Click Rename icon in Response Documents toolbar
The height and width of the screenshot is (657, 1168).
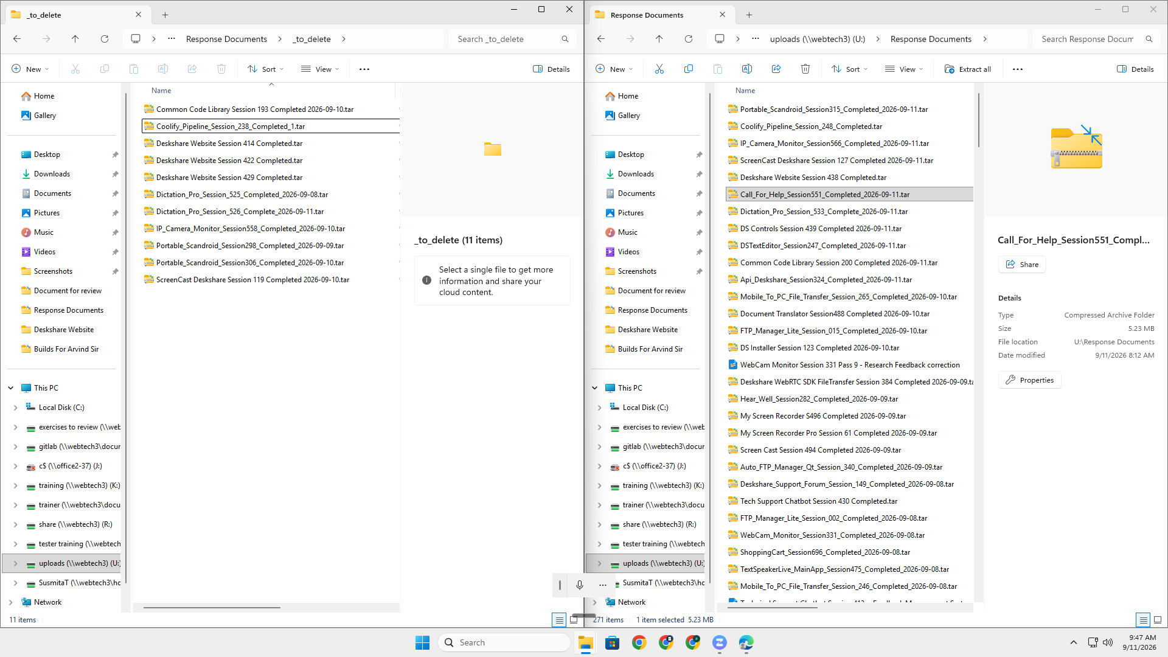(x=746, y=69)
